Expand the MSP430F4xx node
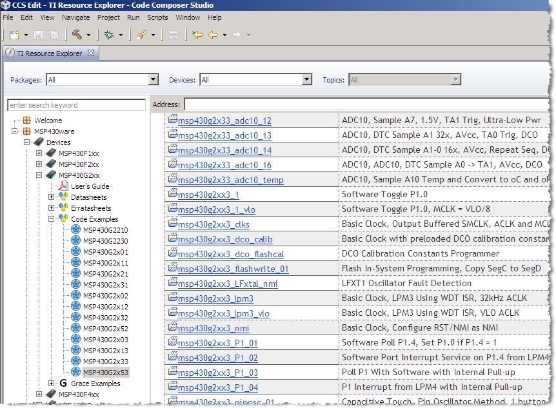The width and height of the screenshot is (556, 408). pos(39,394)
